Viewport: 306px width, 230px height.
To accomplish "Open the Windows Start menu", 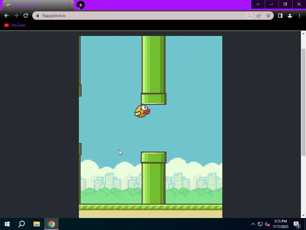I will 7,224.
